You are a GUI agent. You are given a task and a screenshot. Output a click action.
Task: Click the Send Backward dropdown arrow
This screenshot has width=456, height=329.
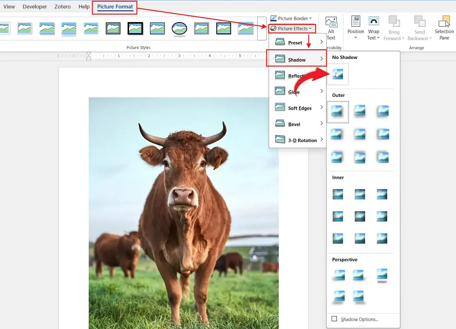[x=430, y=38]
